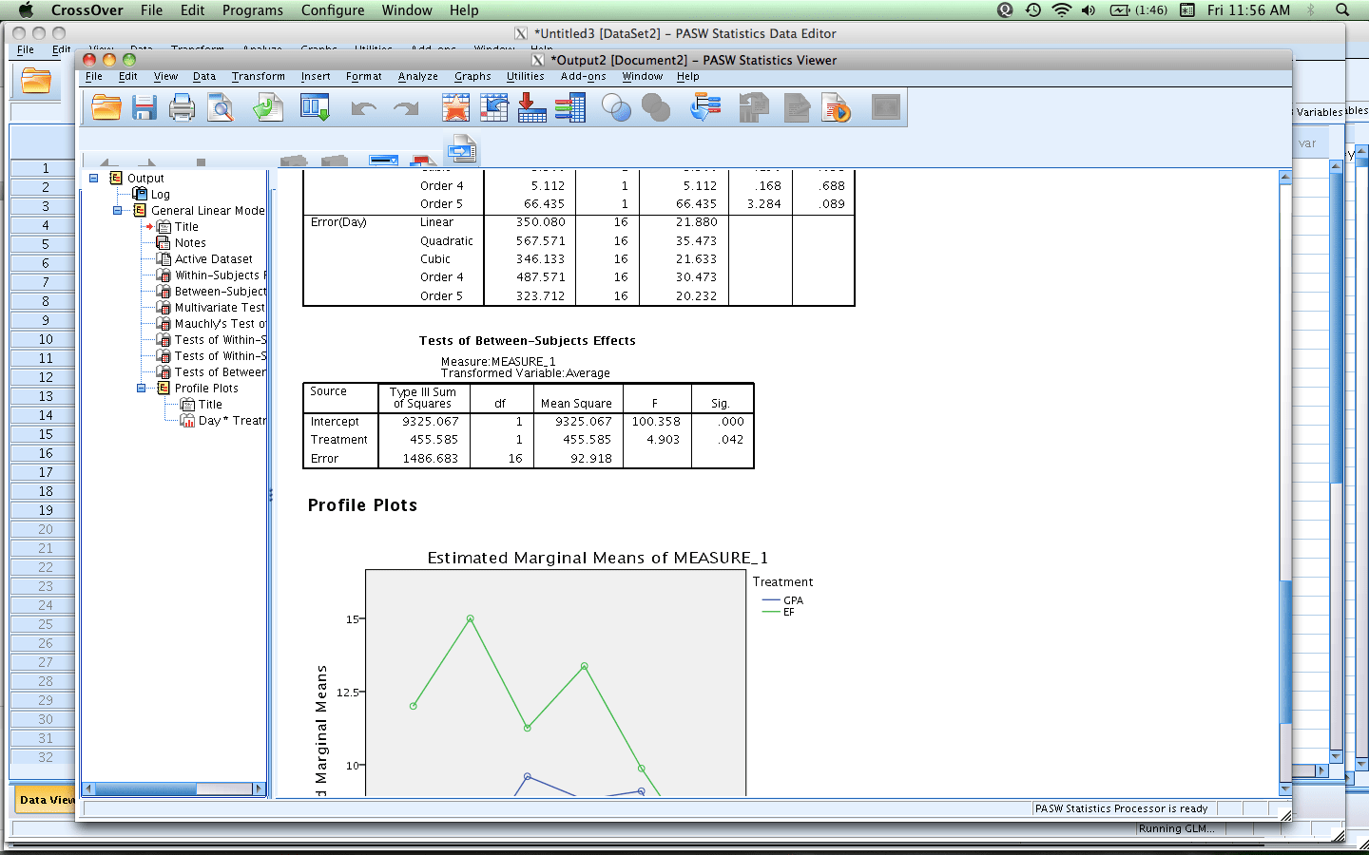Open the Graphs menu
Viewport: 1369px width, 855px height.
(472, 76)
